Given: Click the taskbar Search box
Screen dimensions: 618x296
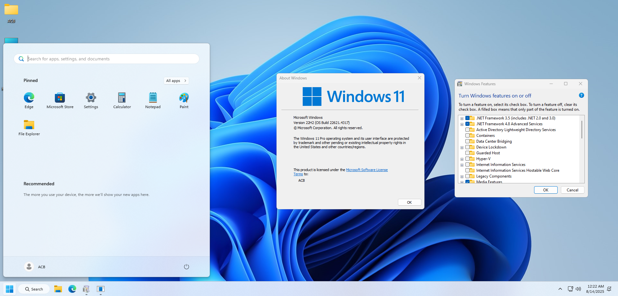Looking at the screenshot, I should (34, 289).
